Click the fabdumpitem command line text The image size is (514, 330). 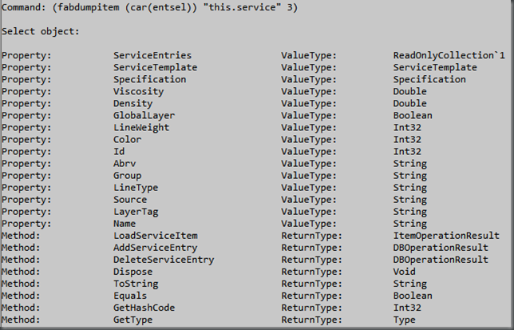149,7
